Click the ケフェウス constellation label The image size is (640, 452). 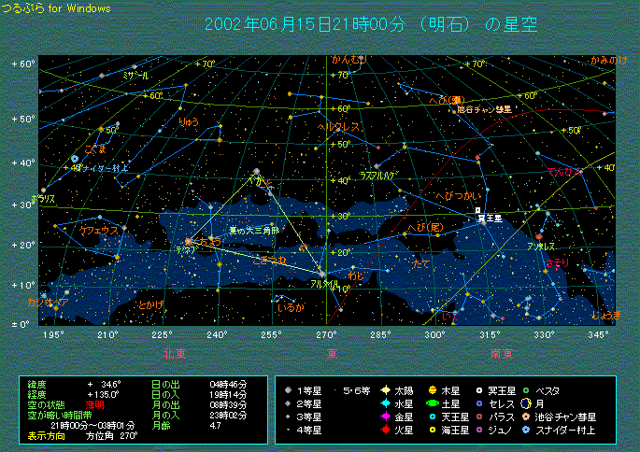(99, 231)
